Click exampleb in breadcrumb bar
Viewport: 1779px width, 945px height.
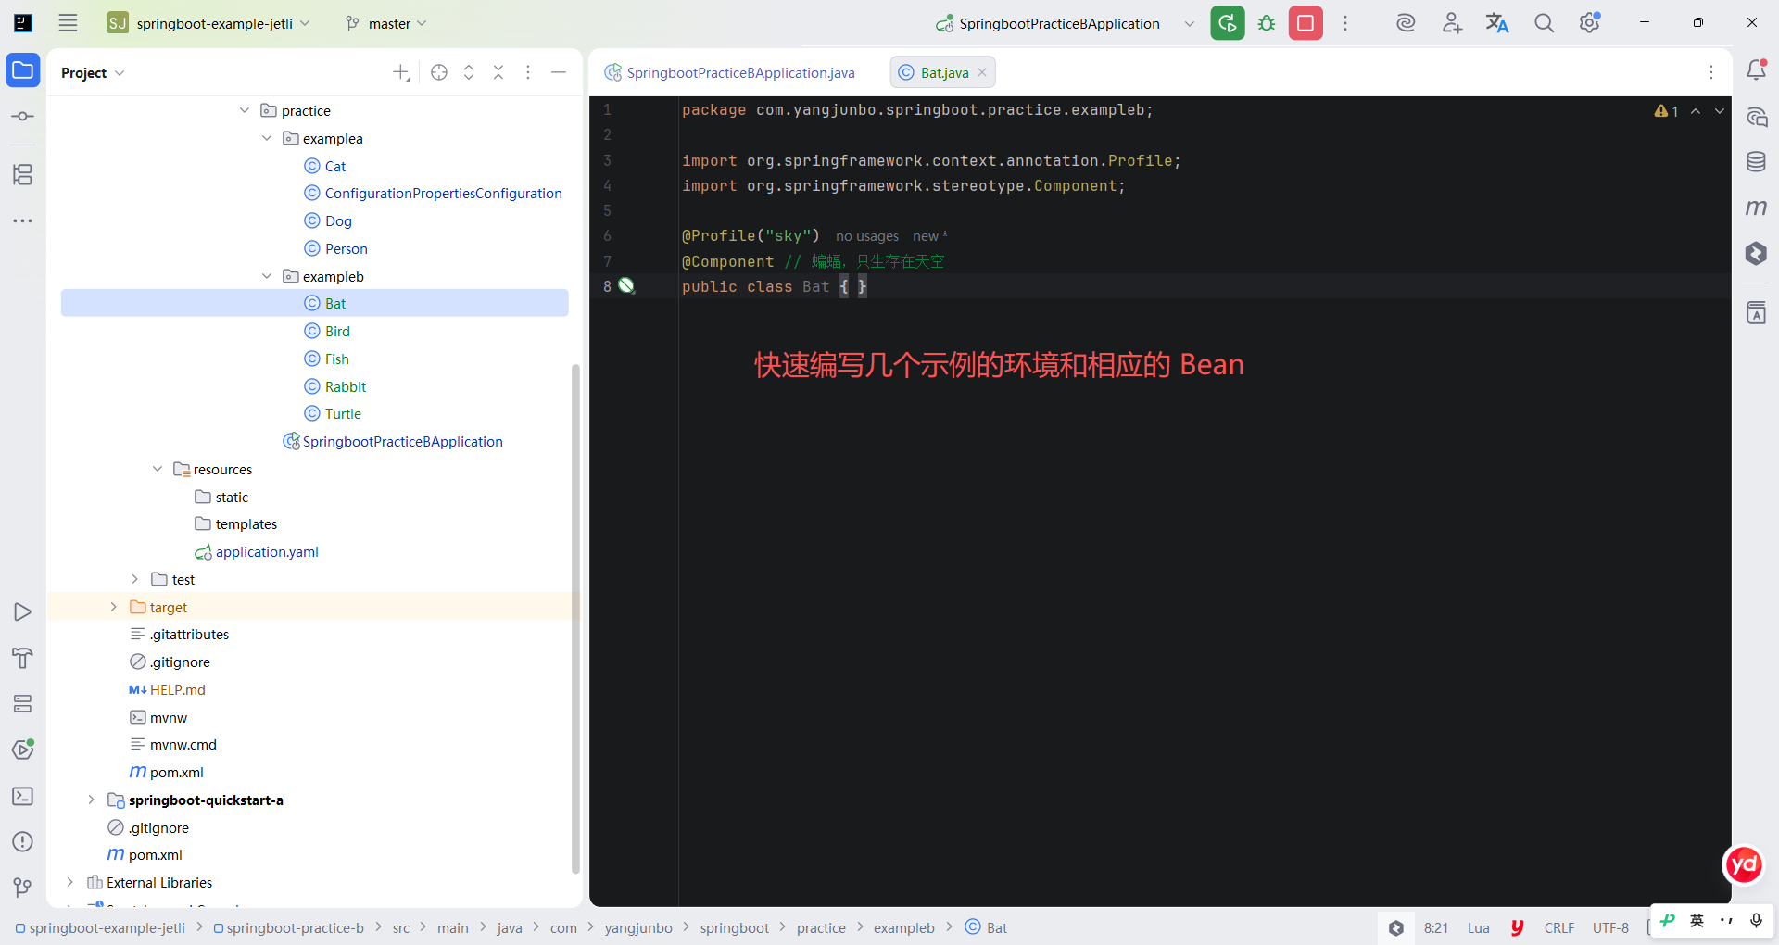coord(903,927)
